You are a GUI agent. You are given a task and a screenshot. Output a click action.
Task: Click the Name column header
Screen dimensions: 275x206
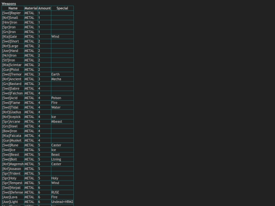tap(13, 8)
